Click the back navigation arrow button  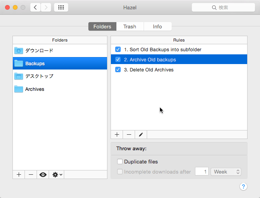click(35, 7)
